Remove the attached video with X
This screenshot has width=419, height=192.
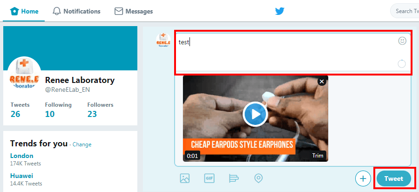click(321, 82)
